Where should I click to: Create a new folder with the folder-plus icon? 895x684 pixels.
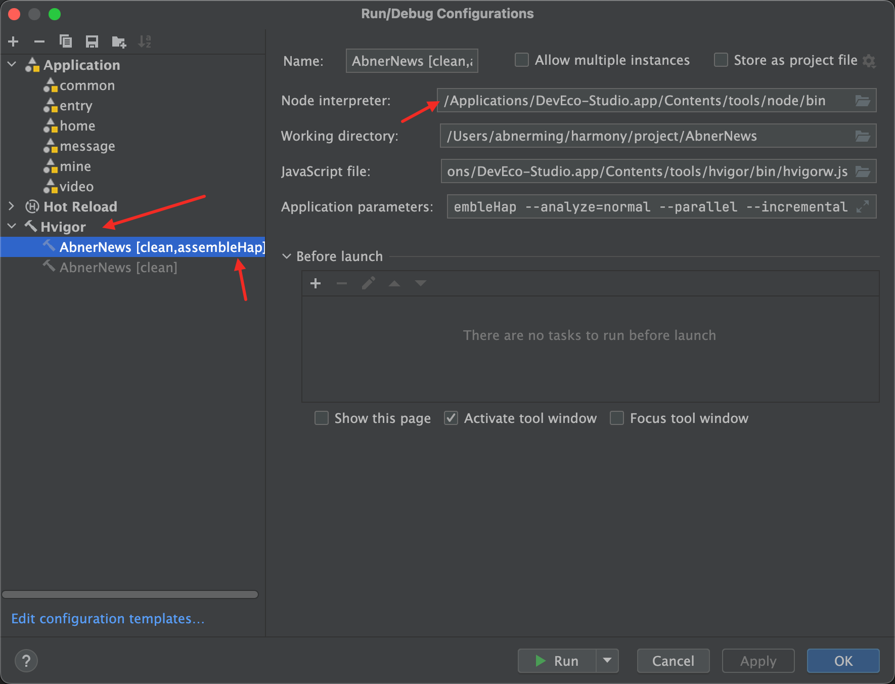pyautogui.click(x=119, y=41)
